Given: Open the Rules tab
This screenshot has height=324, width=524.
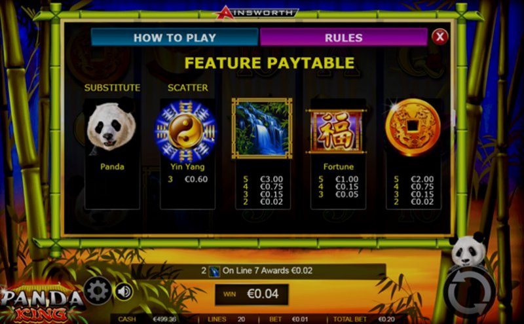Looking at the screenshot, I should tap(343, 37).
